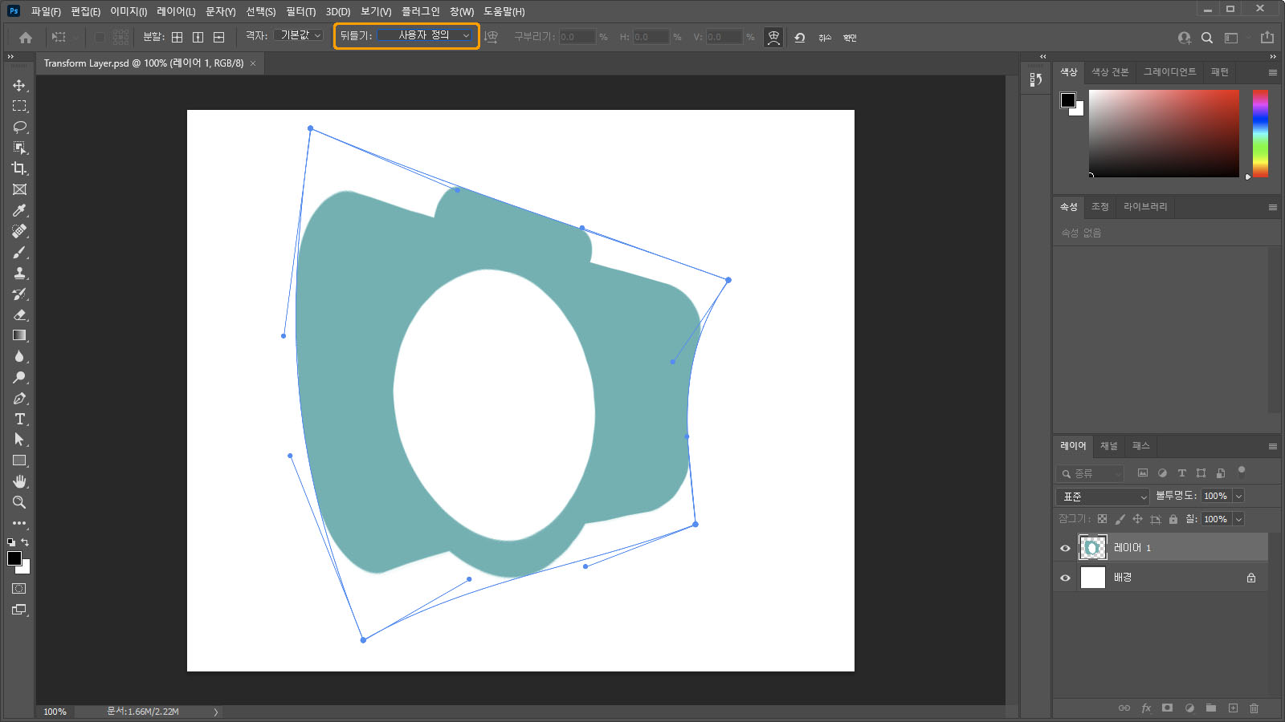Switch to the 패스 tab
The width and height of the screenshot is (1285, 722).
[x=1140, y=446]
